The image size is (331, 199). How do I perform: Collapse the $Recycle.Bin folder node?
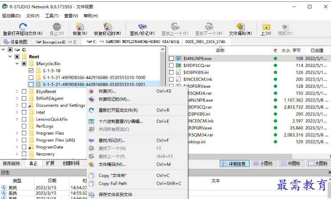(x=17, y=63)
